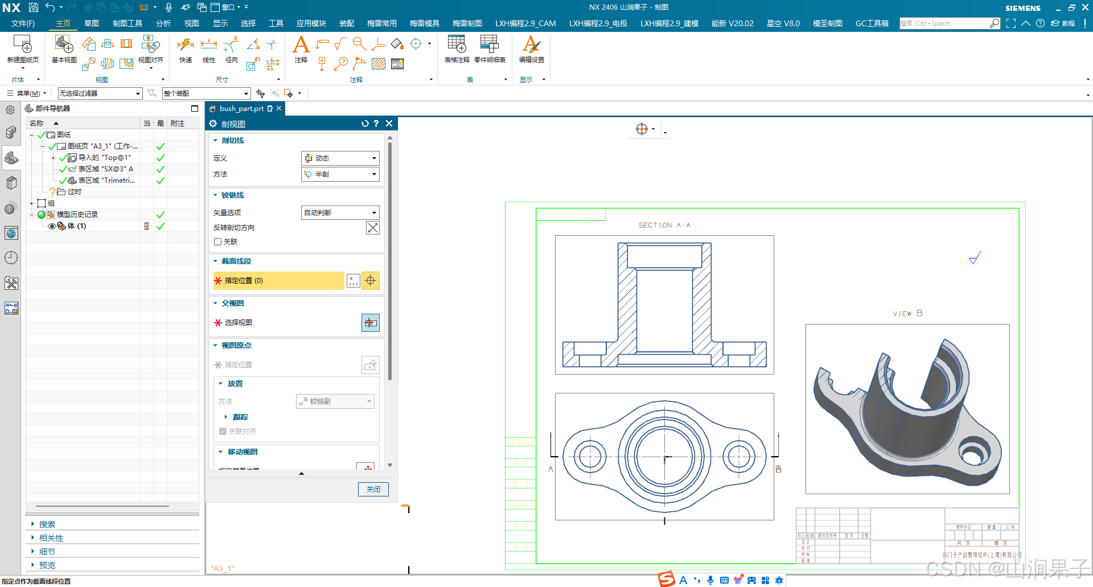
Task: Click the 搜索 command search field
Action: 944,23
